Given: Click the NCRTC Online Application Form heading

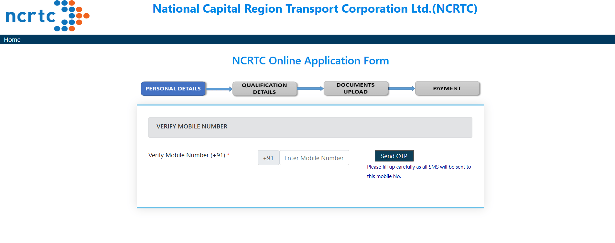Looking at the screenshot, I should tap(310, 61).
